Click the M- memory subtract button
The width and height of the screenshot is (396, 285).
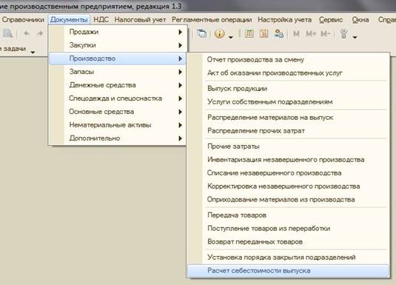(325, 33)
